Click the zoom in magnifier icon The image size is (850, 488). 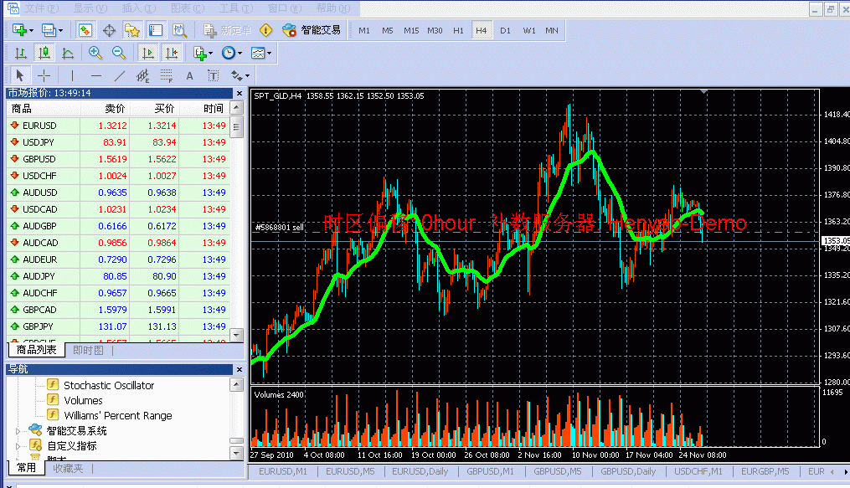95,53
